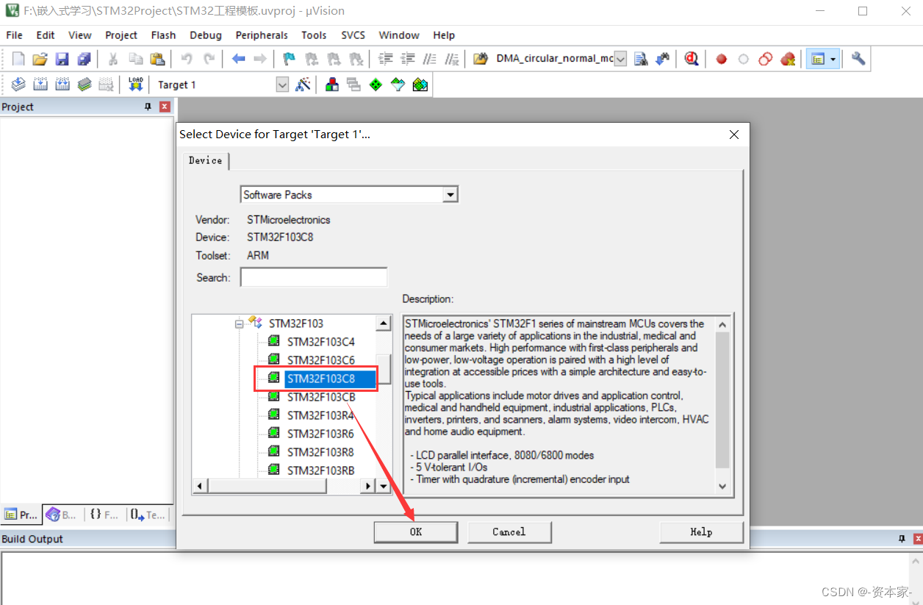
Task: Open the Software Packs dropdown
Action: coord(450,195)
